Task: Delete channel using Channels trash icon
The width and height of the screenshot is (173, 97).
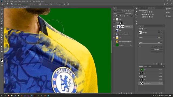Action: coord(162,93)
